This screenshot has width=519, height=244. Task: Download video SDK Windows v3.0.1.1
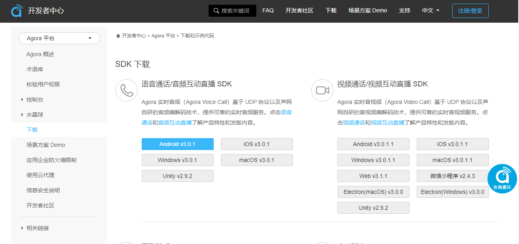click(373, 160)
